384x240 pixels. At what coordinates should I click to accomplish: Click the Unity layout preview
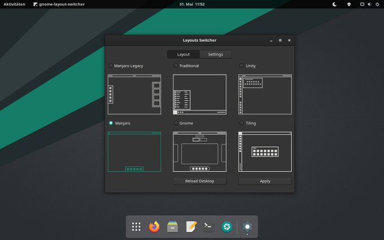[x=265, y=94]
